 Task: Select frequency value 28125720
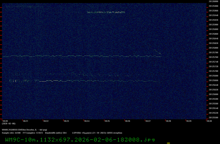pos(213,66)
